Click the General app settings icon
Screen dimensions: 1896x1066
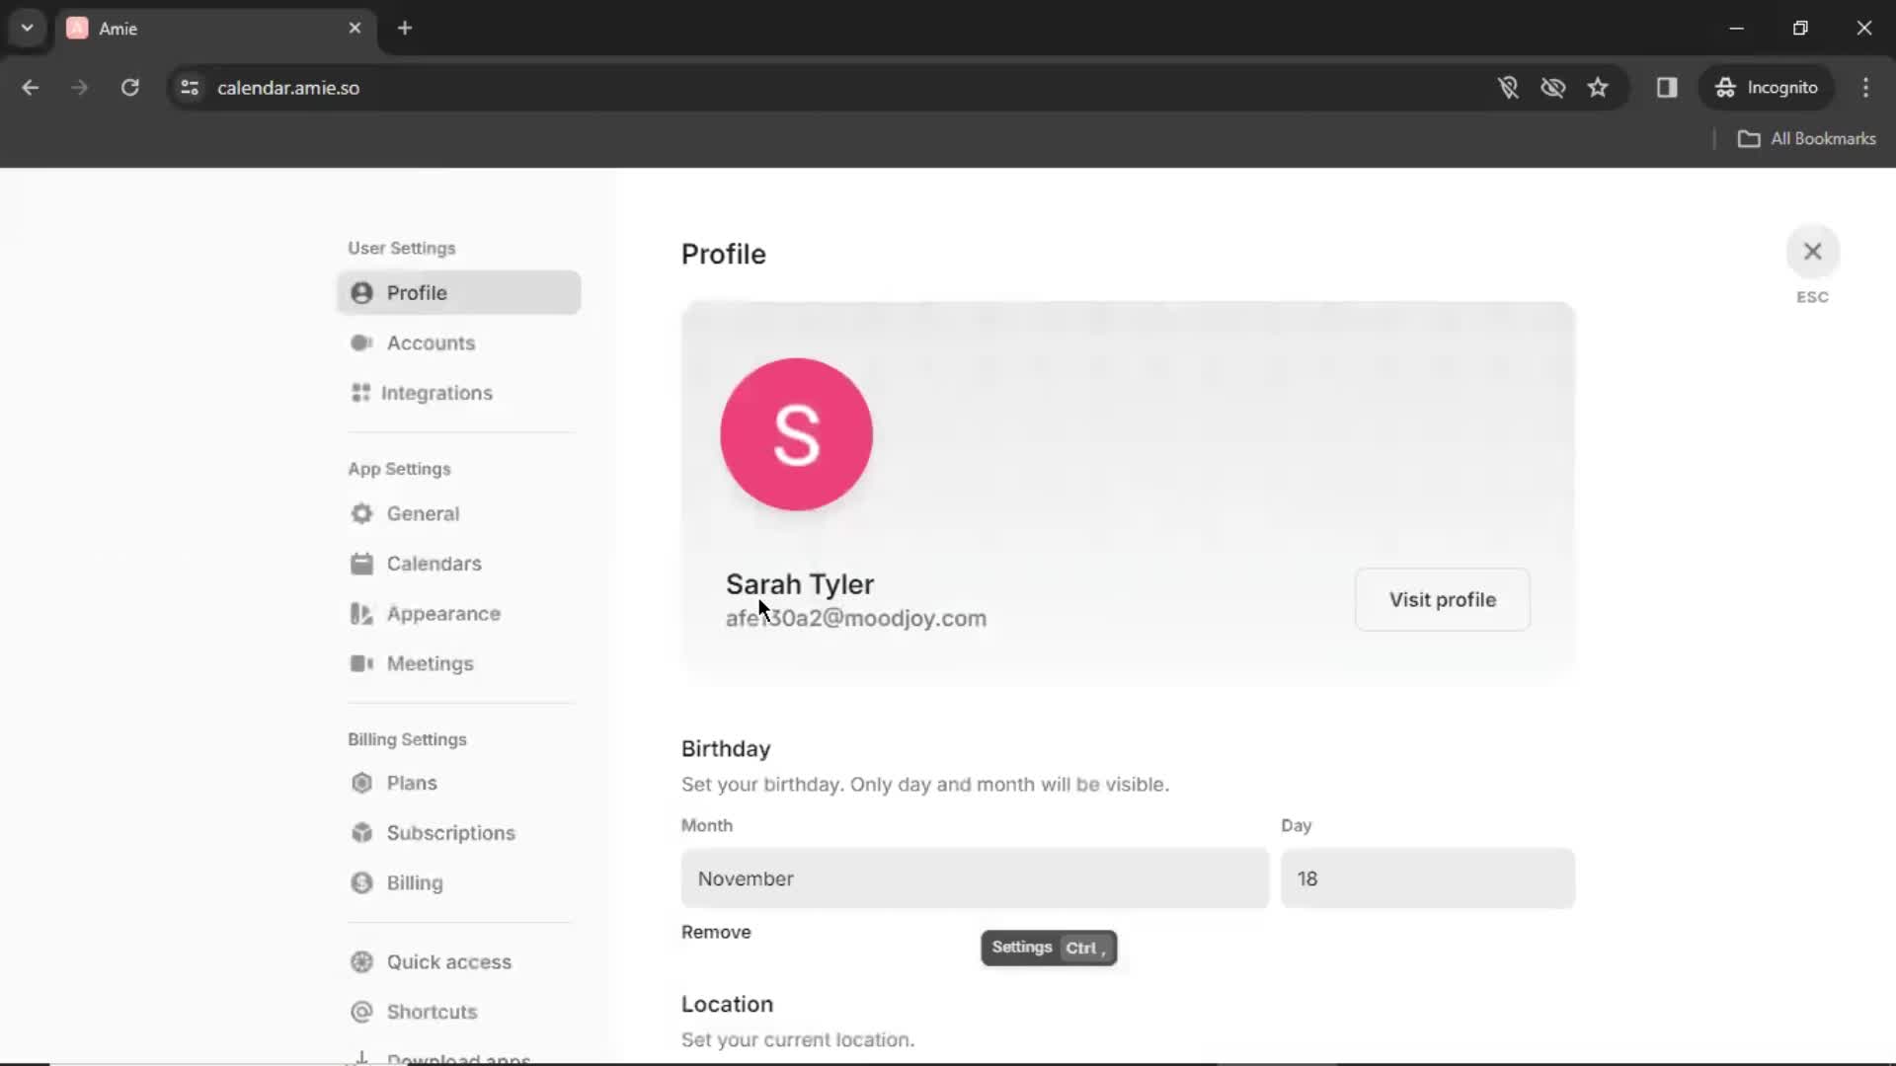tap(362, 513)
